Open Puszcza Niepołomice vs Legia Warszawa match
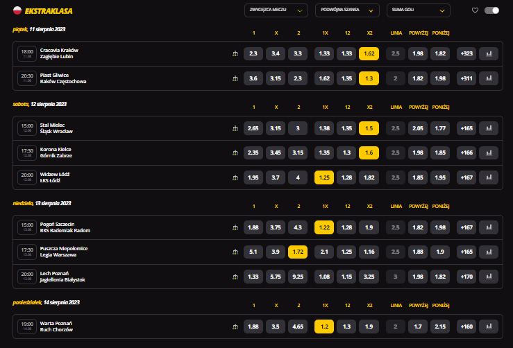Viewport: 513px width, 348px height. click(x=64, y=252)
